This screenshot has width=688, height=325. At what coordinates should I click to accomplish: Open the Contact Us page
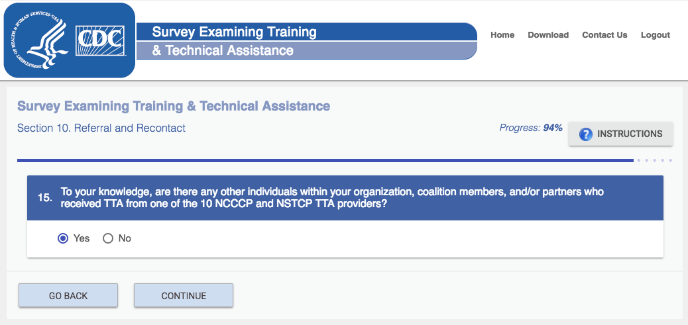click(604, 35)
